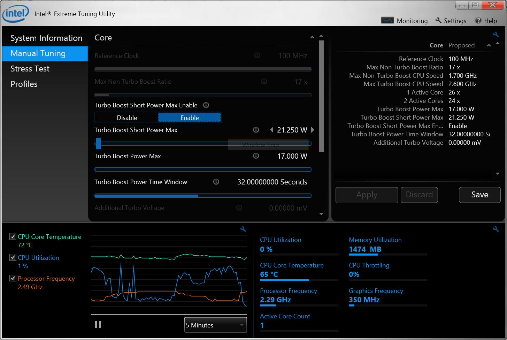507x340 pixels.
Task: Select the Manual Tuning tab
Action: click(x=45, y=53)
